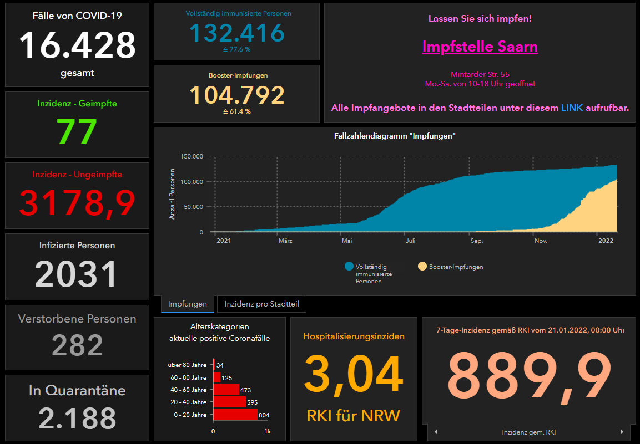The image size is (640, 444).
Task: Click the total case count 16.428
Action: (77, 45)
